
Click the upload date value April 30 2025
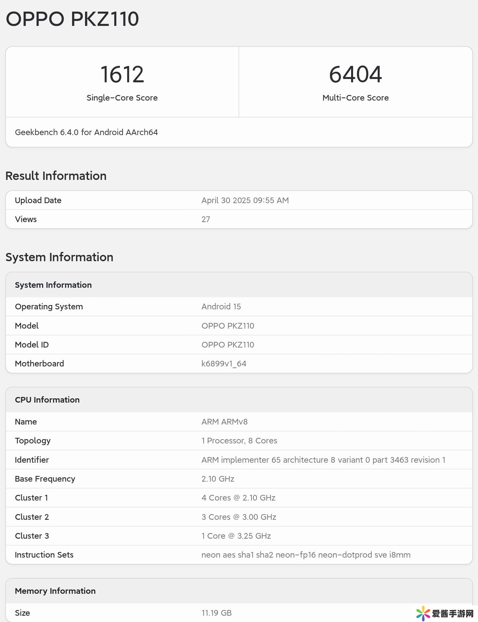click(x=245, y=200)
